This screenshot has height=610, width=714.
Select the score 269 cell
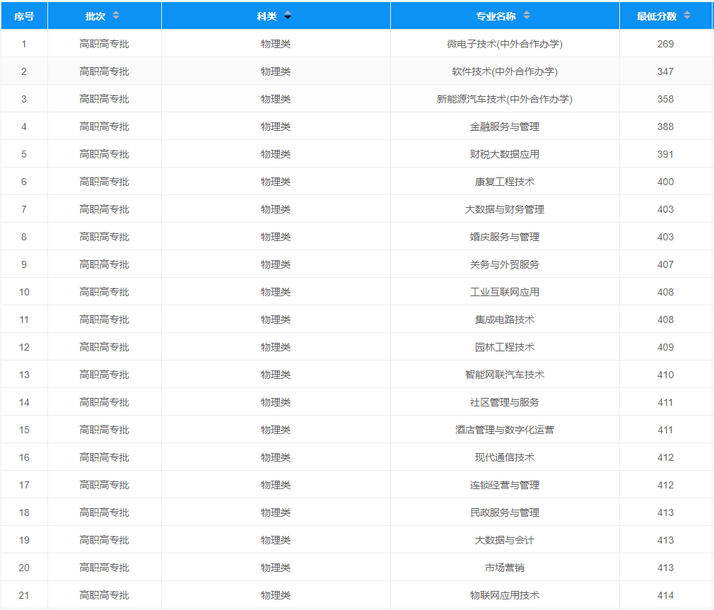click(x=665, y=44)
